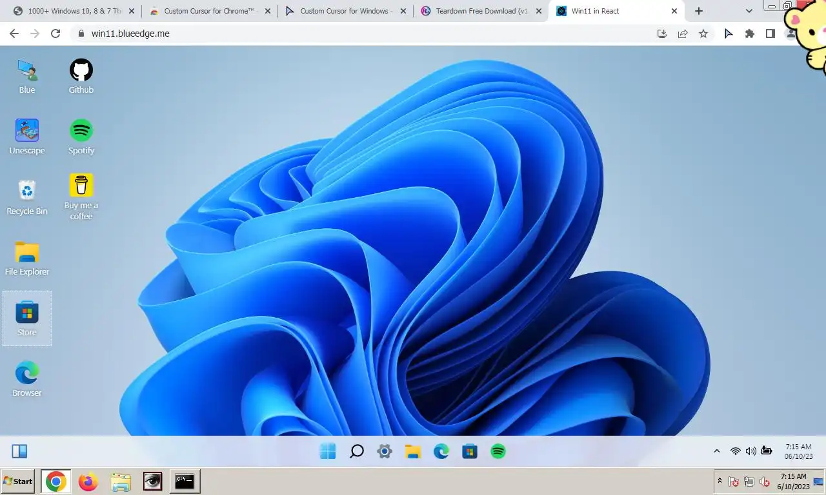Open the Win11 Start menu
826x495 pixels.
point(328,451)
